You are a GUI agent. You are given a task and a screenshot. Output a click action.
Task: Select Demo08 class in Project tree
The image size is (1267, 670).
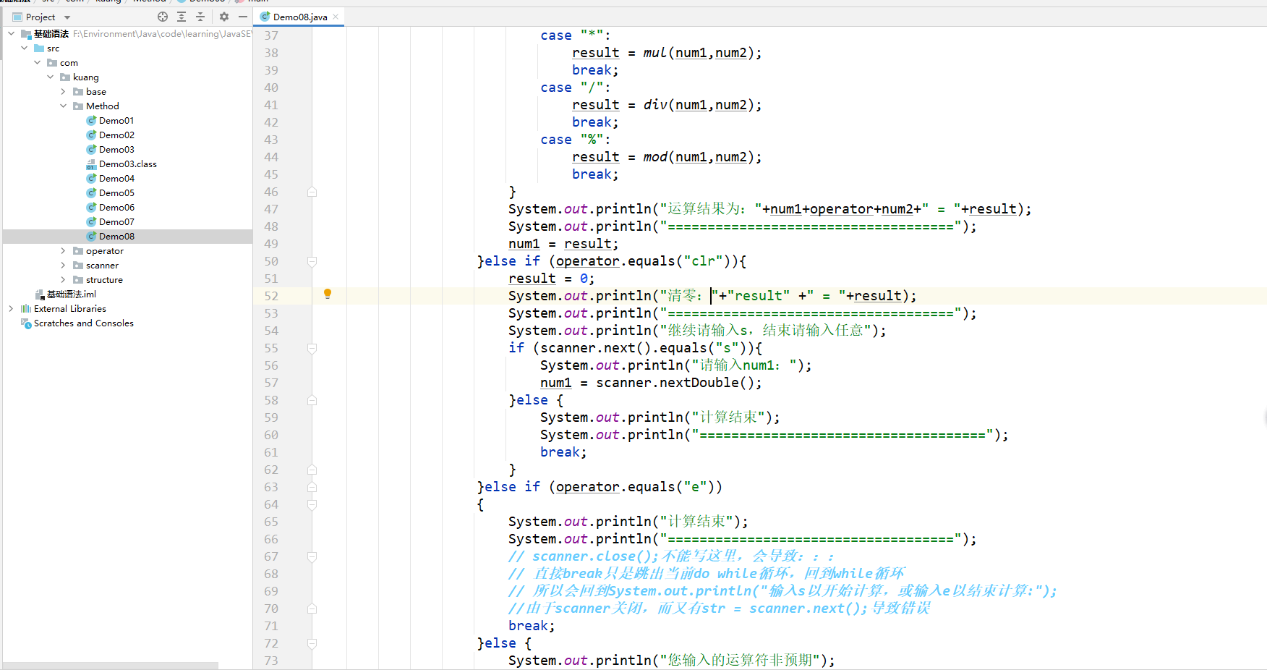116,237
